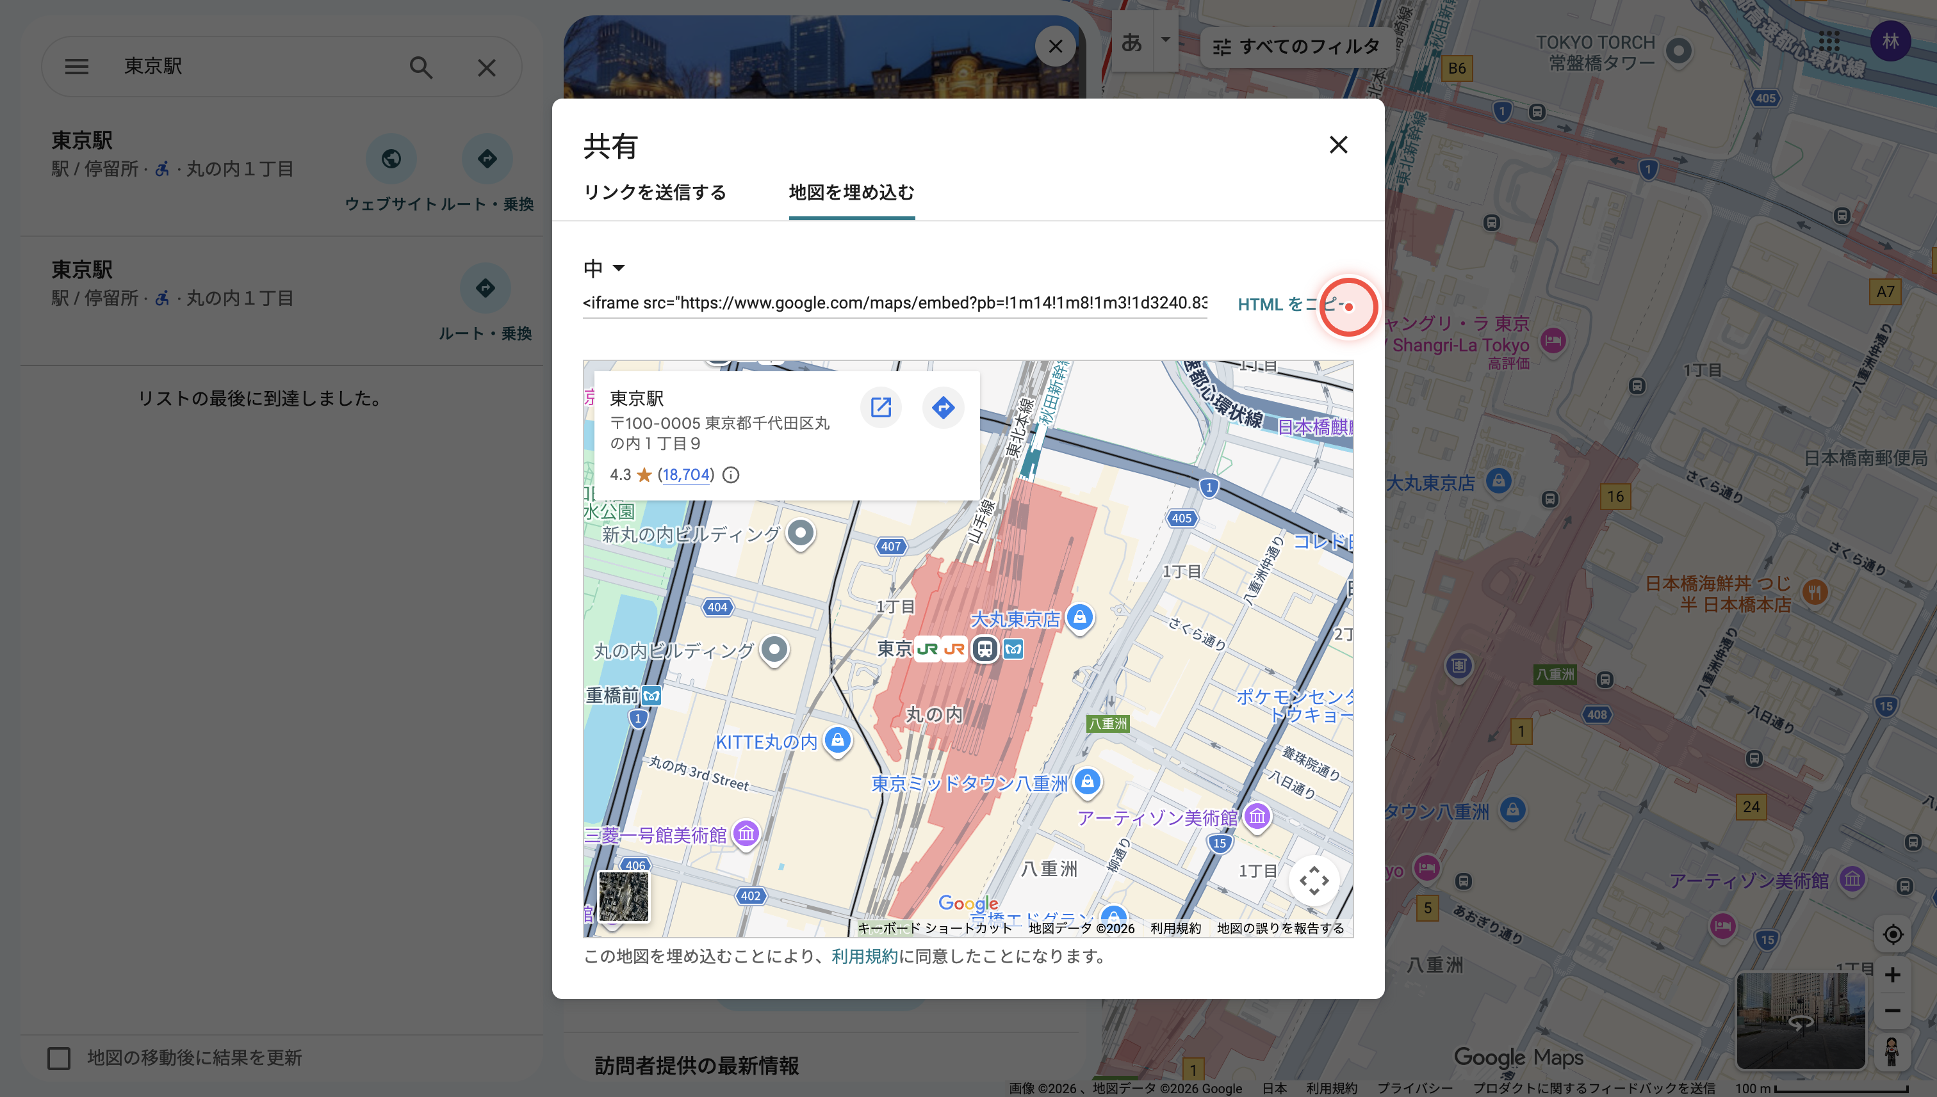Viewport: 1937px width, 1097px height.
Task: Open the 林 account avatar
Action: tap(1890, 41)
